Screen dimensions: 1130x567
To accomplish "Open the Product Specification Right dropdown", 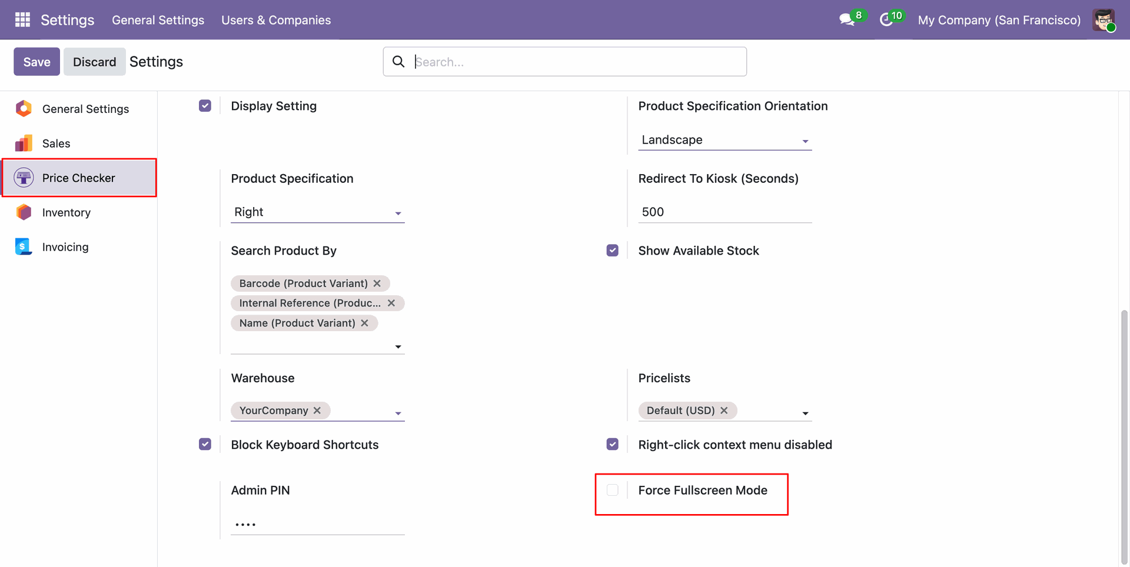I will 318,212.
